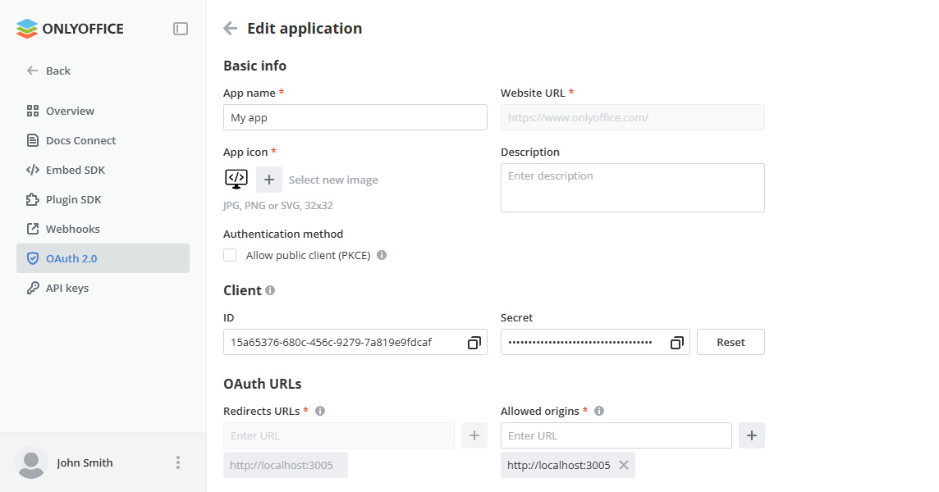
Task: Add a new app icon image with plus
Action: pos(269,180)
